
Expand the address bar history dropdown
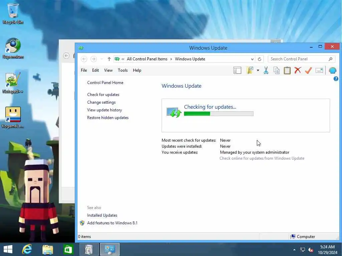tap(252, 59)
